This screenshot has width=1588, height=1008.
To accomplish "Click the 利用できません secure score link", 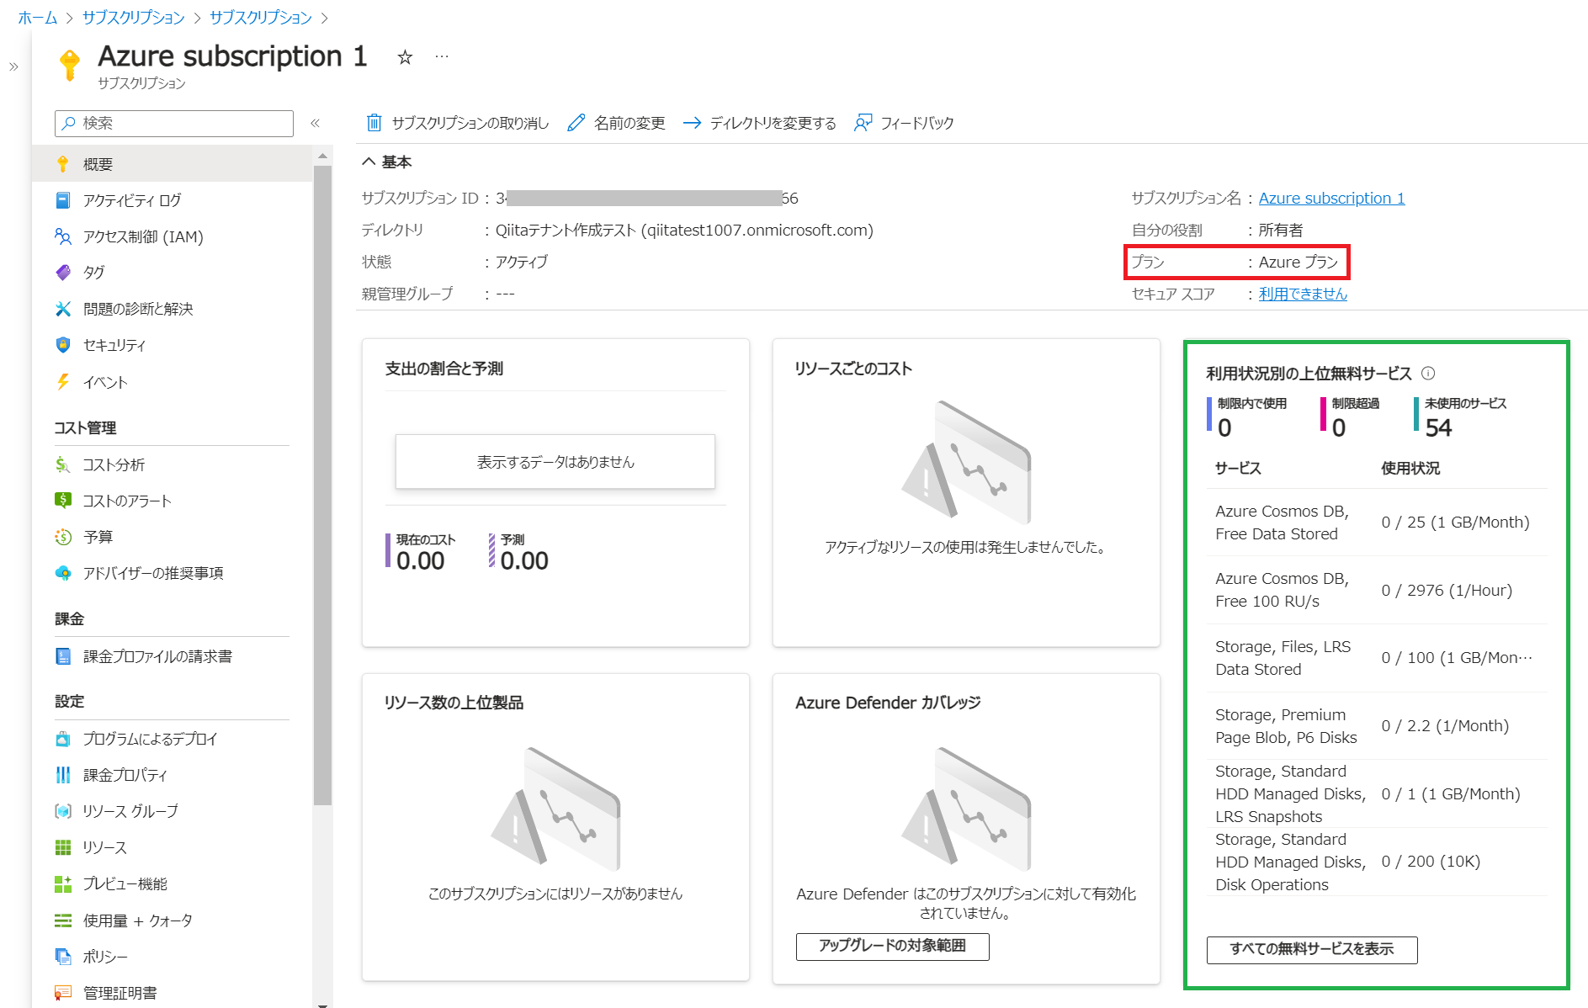I will point(1303,294).
